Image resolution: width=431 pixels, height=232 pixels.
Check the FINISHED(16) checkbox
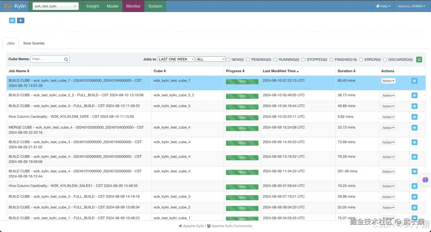[332, 60]
